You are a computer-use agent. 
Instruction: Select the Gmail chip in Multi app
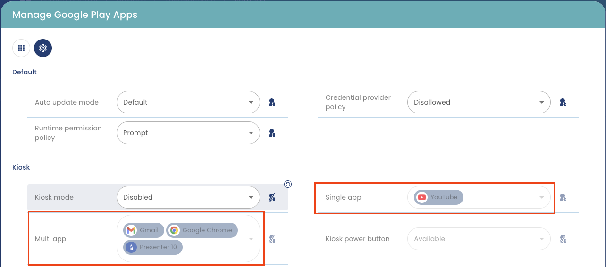pos(144,230)
